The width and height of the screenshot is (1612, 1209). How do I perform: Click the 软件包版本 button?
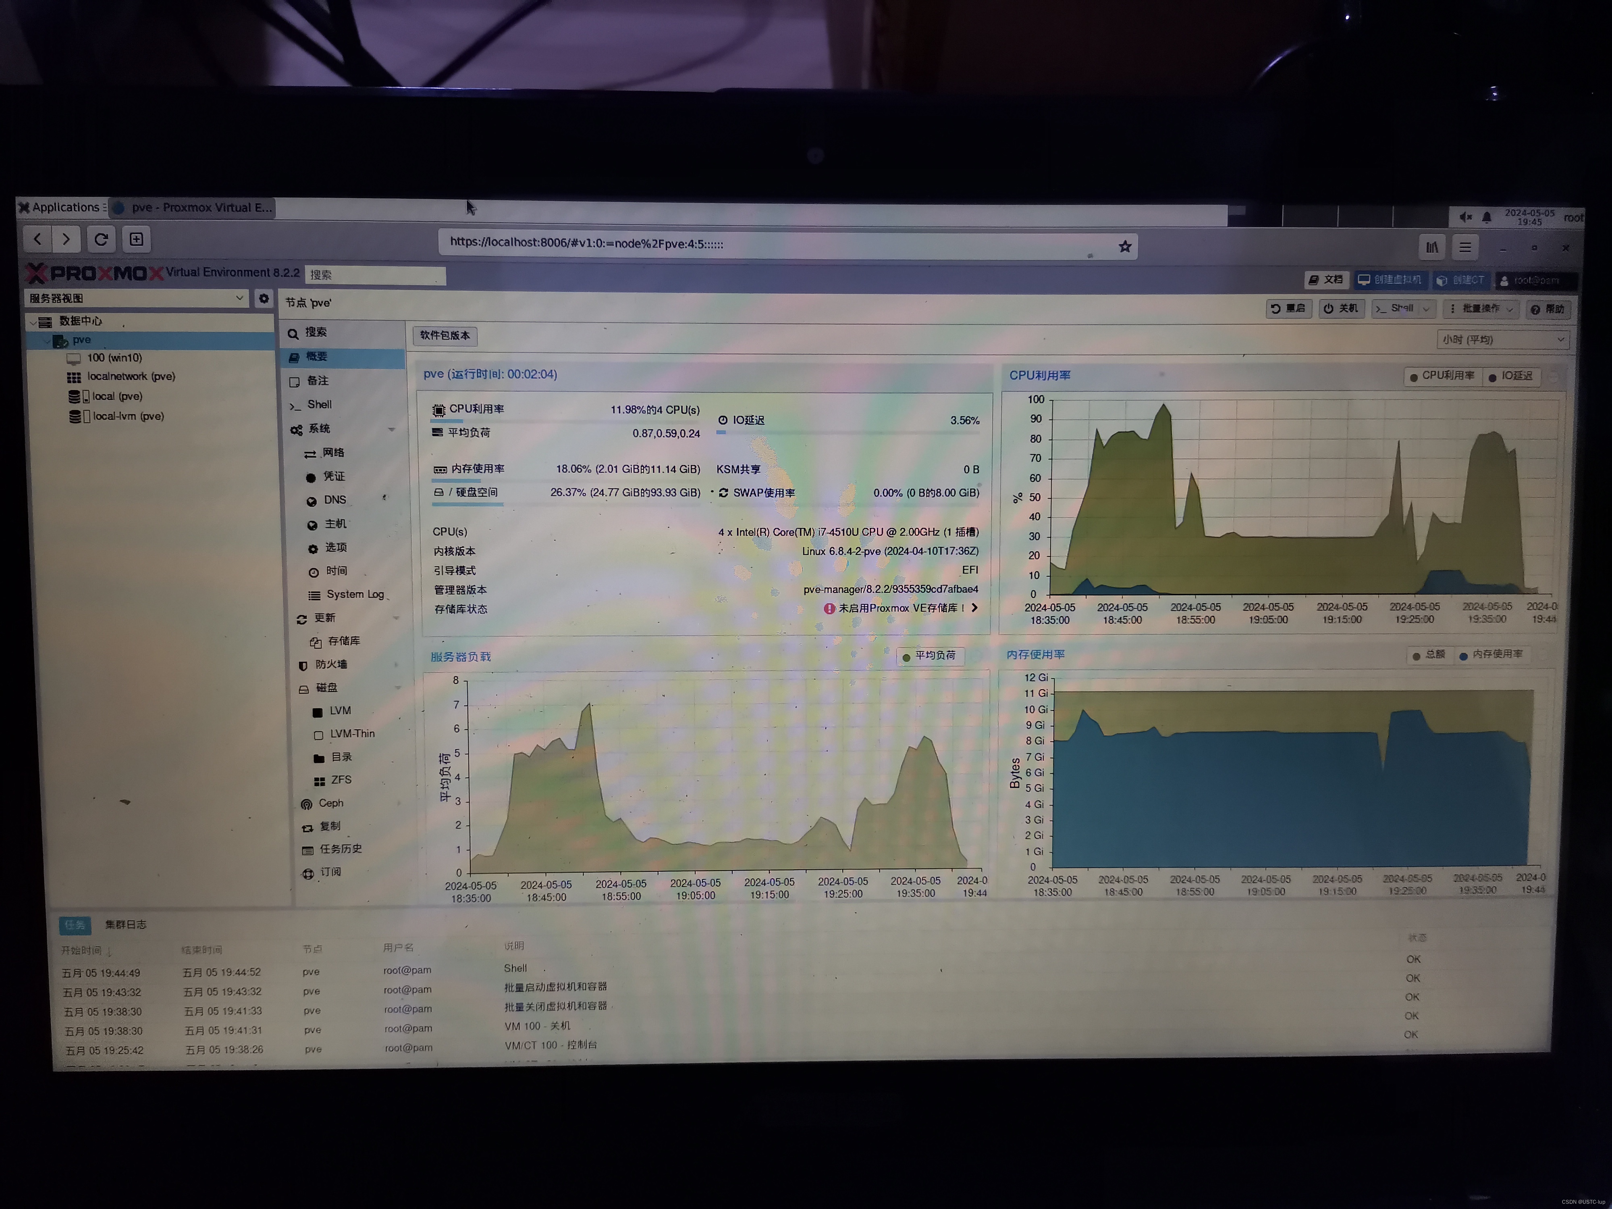click(445, 335)
